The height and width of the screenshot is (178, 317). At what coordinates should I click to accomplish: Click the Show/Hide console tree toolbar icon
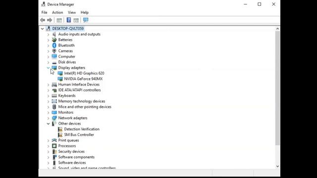point(59,20)
